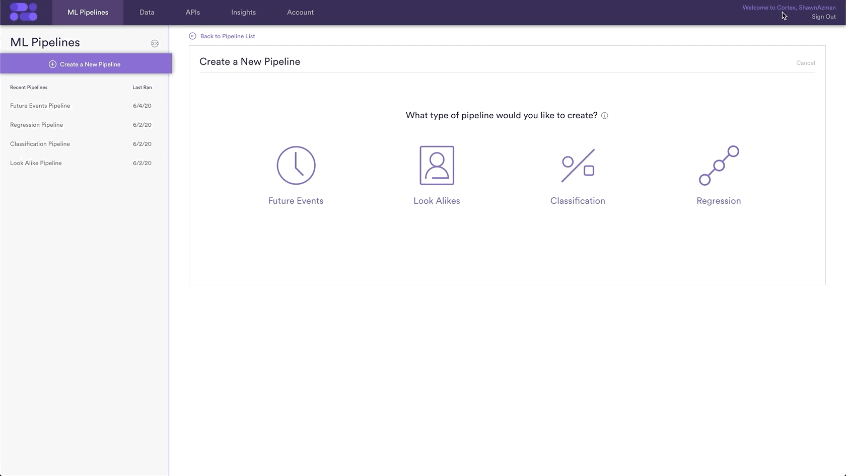Choose the Look Alikes person icon
846x476 pixels.
click(437, 166)
